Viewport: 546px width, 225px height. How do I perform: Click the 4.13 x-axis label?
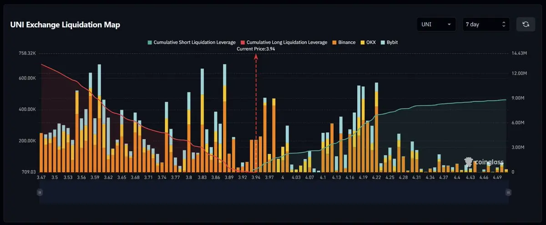point(336,178)
